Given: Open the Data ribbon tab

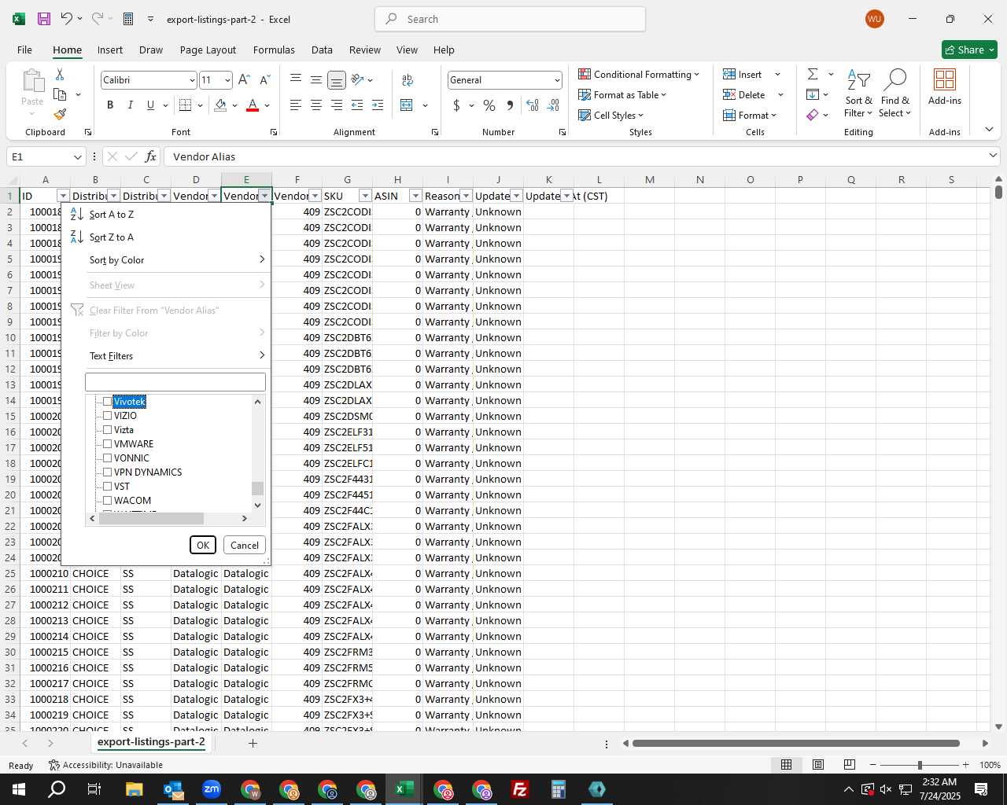Looking at the screenshot, I should (x=322, y=50).
